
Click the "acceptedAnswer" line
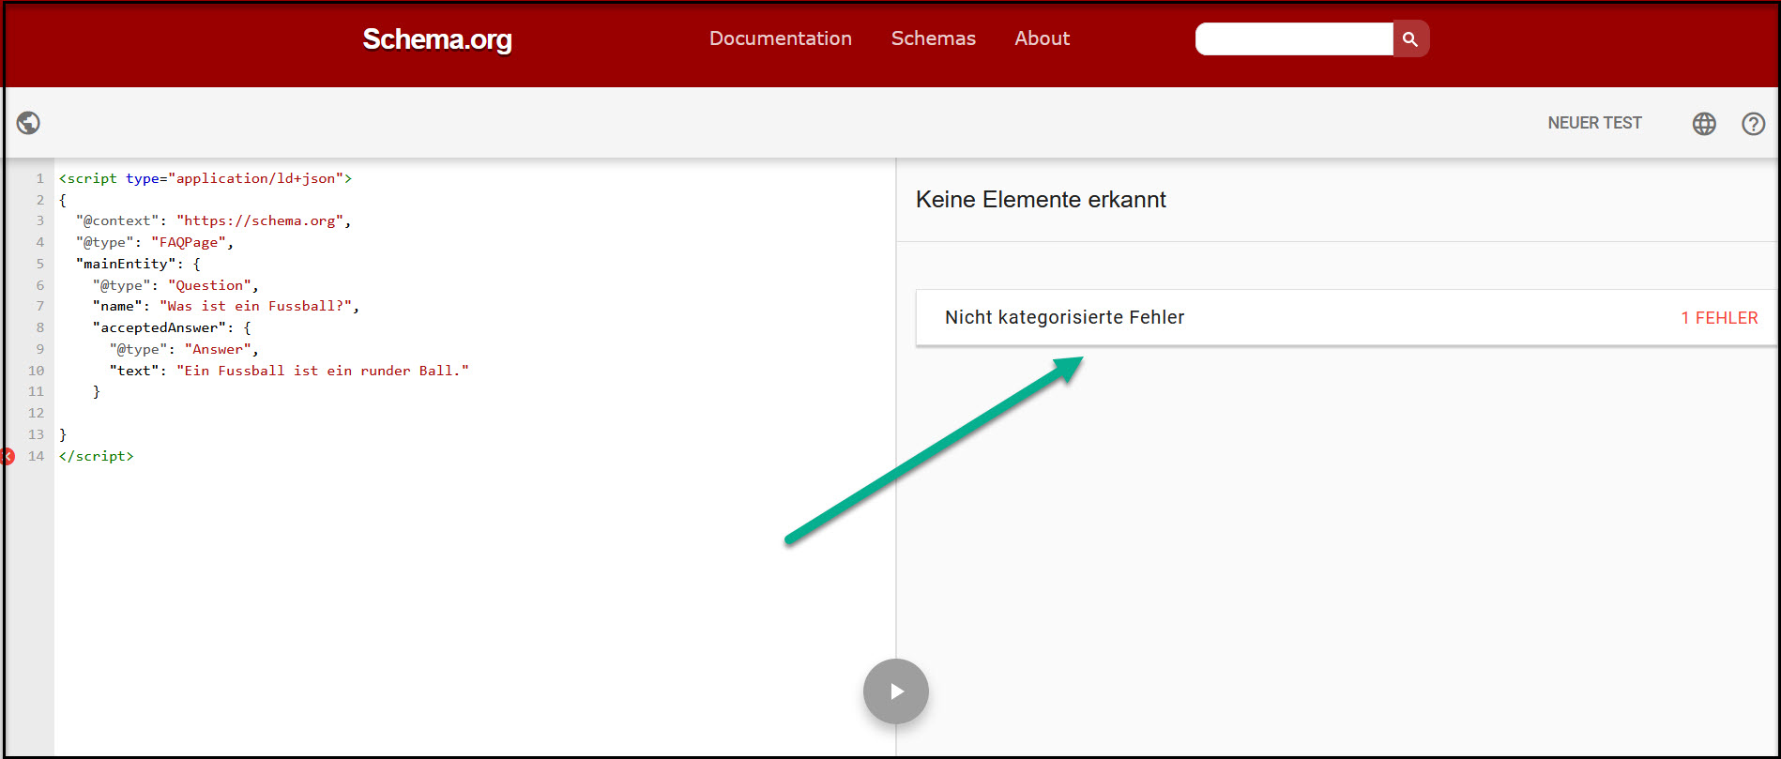[172, 327]
